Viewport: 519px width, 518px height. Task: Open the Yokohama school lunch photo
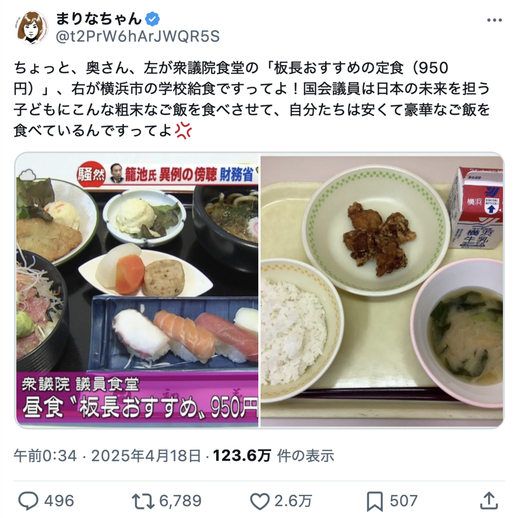(x=382, y=290)
